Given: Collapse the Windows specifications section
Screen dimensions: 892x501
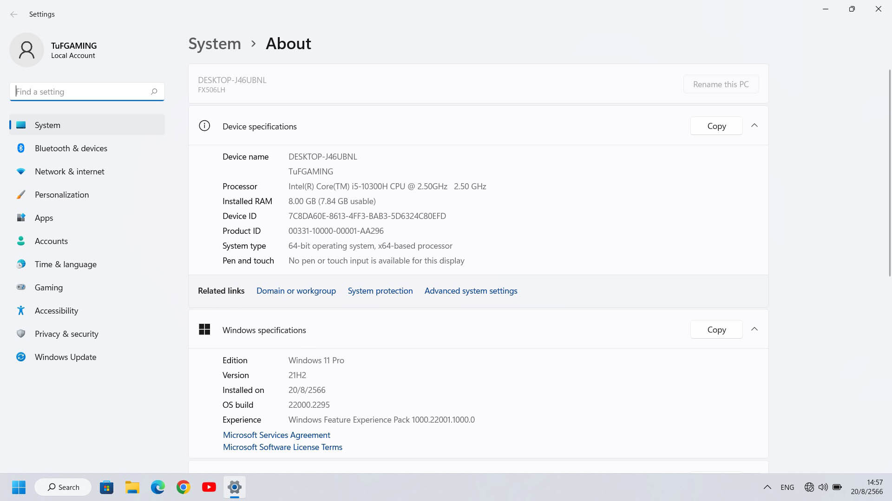Looking at the screenshot, I should pyautogui.click(x=754, y=329).
